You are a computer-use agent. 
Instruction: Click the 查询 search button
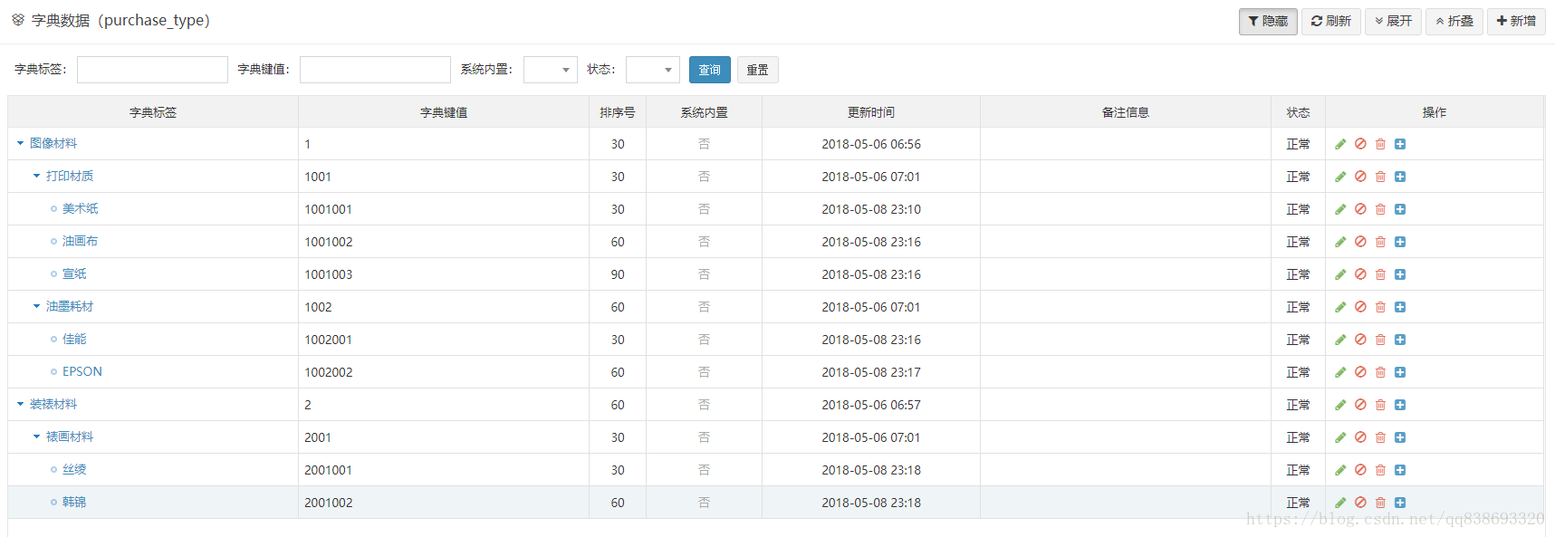pos(710,70)
